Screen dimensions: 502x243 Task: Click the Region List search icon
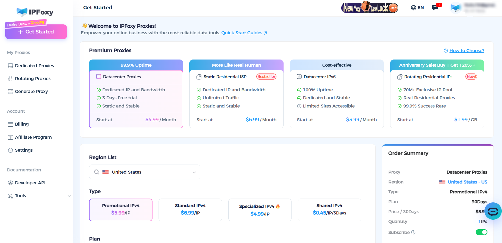[x=97, y=172]
